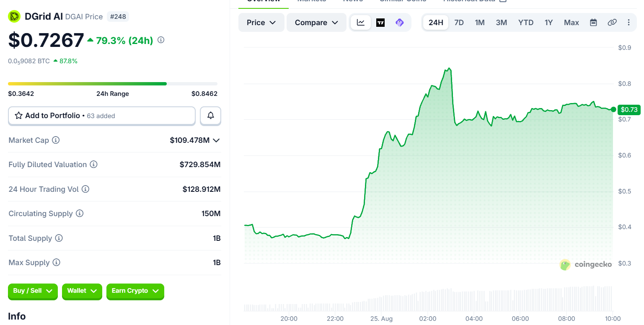Show Market Cap info tooltip
The height and width of the screenshot is (325, 644).
[x=56, y=140]
